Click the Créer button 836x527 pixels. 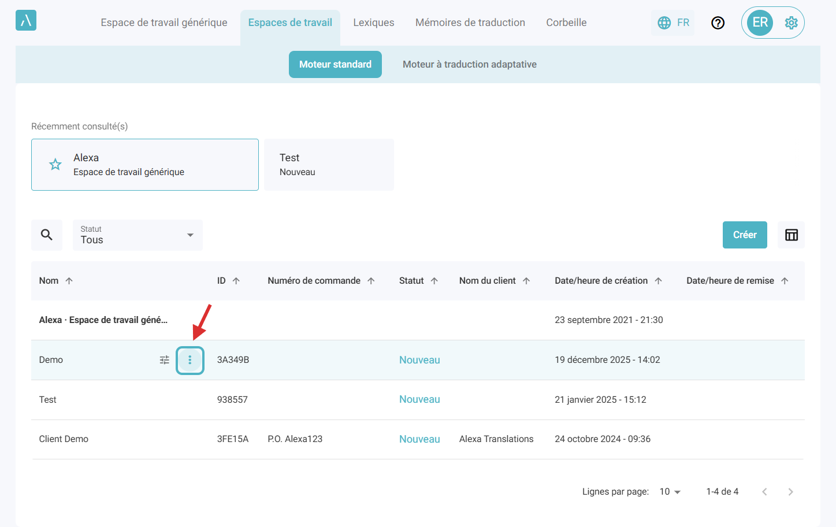pyautogui.click(x=745, y=235)
